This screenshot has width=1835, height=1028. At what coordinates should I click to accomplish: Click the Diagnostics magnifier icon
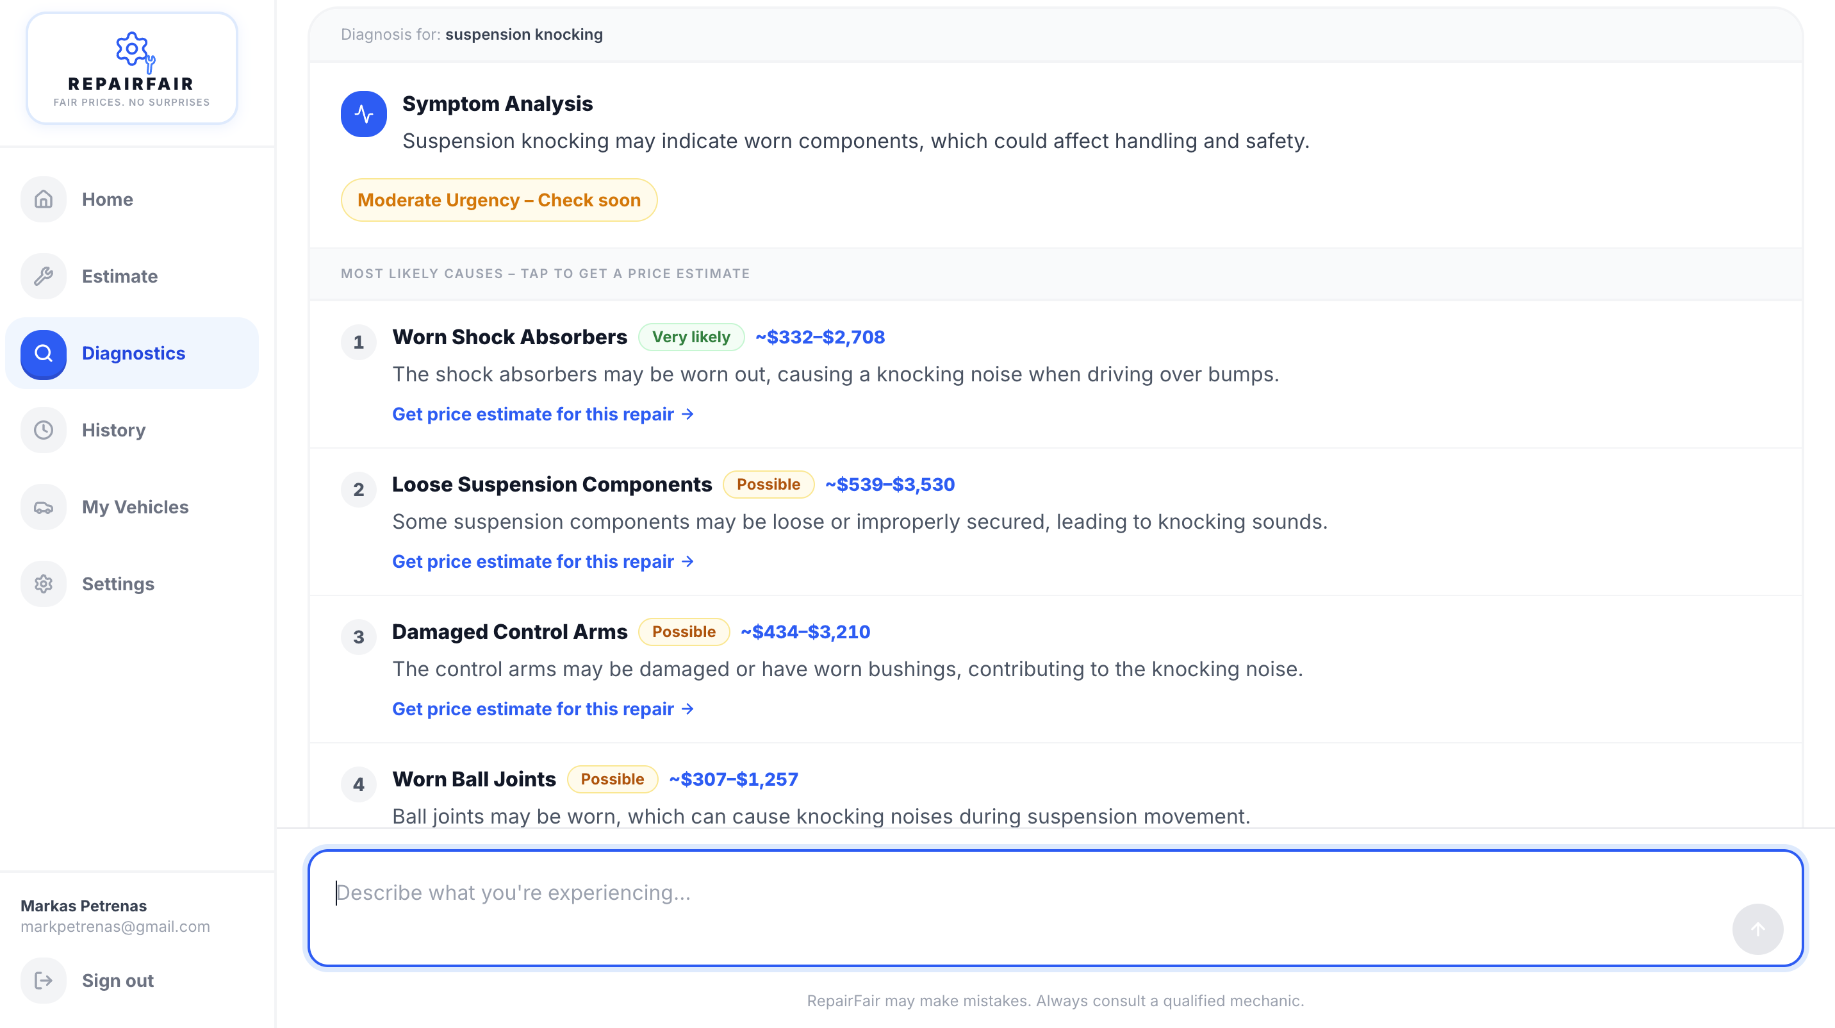point(44,353)
